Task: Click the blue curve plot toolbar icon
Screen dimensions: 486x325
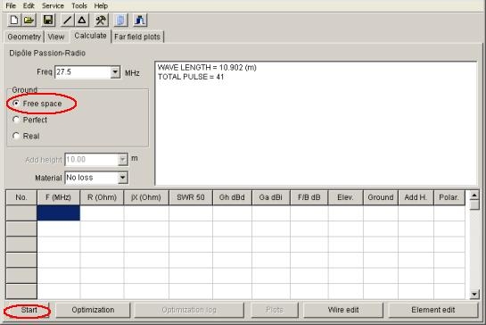Action: 140,21
